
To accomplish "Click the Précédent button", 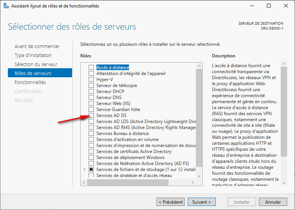I will (171, 202).
